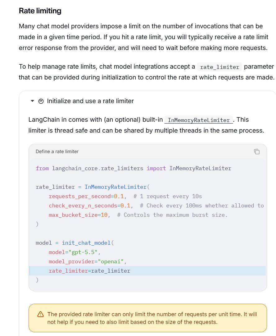This screenshot has width=276, height=336.
Task: Click init_chat_model( in the code block
Action: 88,243
